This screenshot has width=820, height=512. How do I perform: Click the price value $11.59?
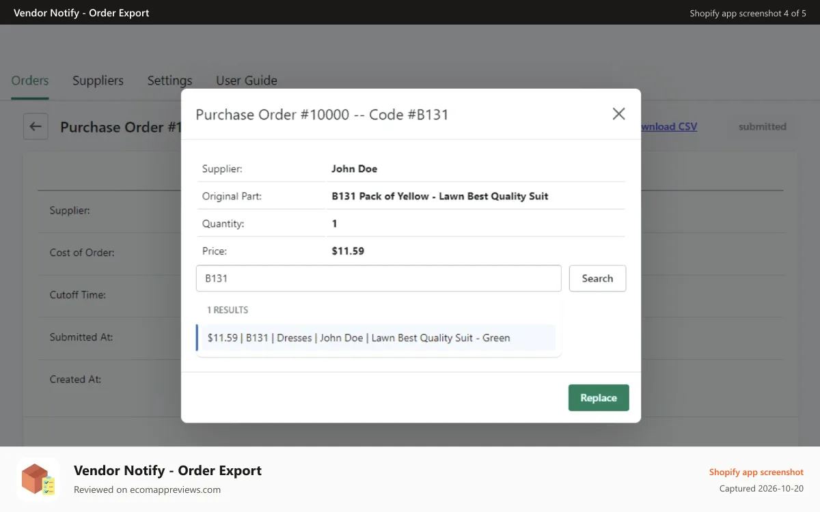point(348,251)
